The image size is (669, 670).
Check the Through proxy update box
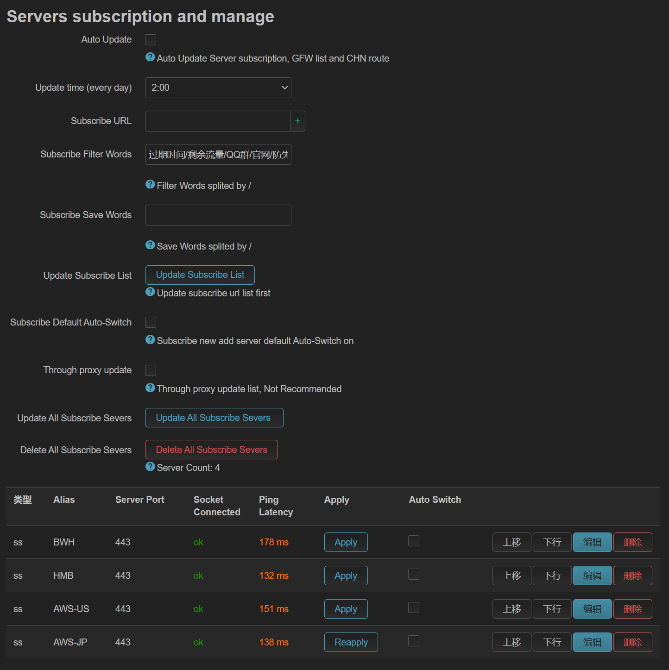click(x=151, y=370)
